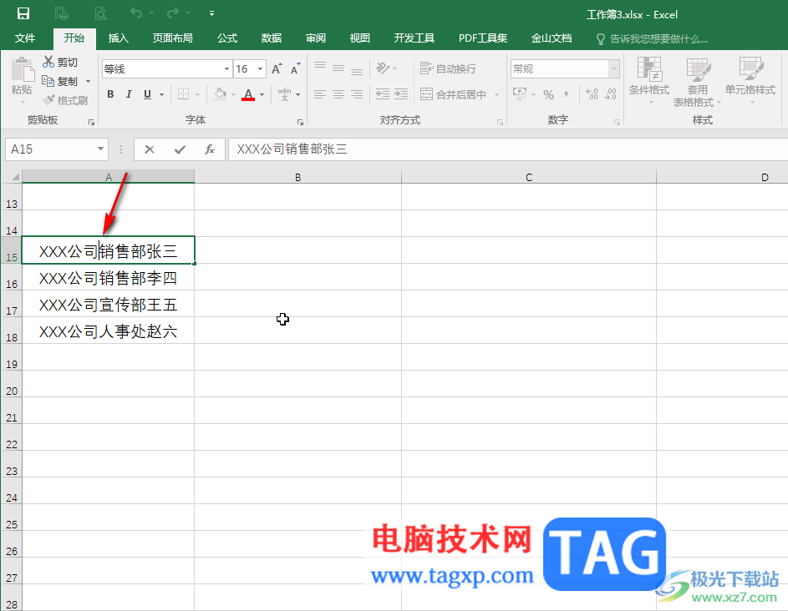The image size is (788, 611).
Task: Click the Fill Color paint bucket
Action: tap(220, 93)
